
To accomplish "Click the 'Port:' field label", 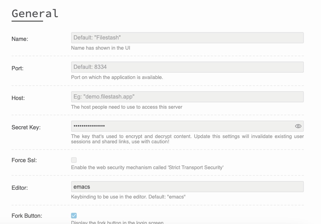I will click(18, 68).
